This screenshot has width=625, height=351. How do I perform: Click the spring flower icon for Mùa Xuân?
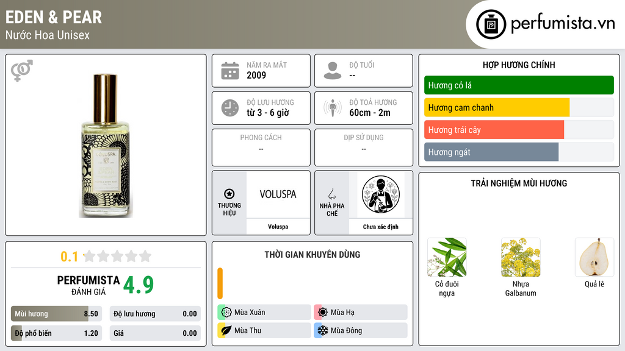[226, 312]
